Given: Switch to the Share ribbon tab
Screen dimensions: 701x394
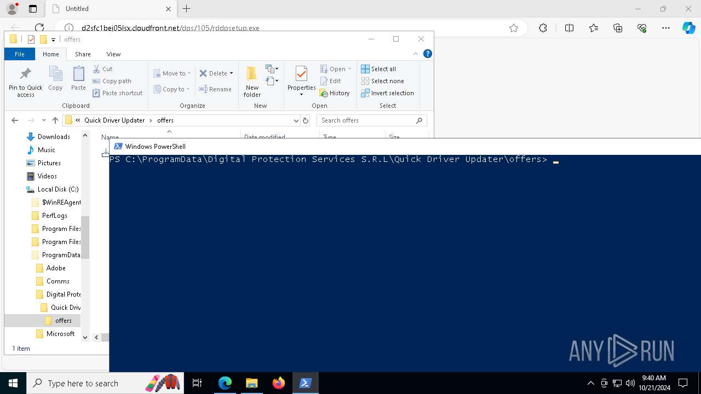Looking at the screenshot, I should pos(83,54).
